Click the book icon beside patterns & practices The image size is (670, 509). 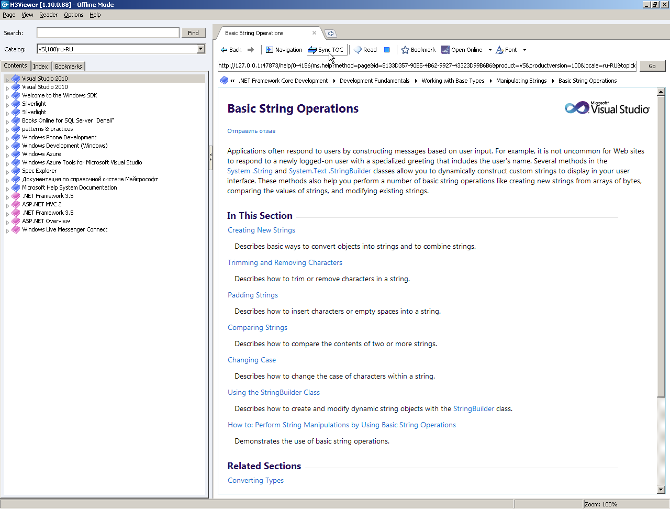pyautogui.click(x=16, y=129)
